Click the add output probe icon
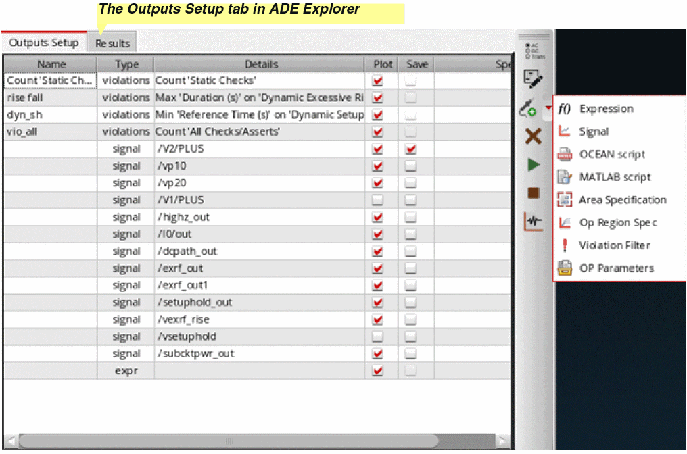 pos(528,109)
